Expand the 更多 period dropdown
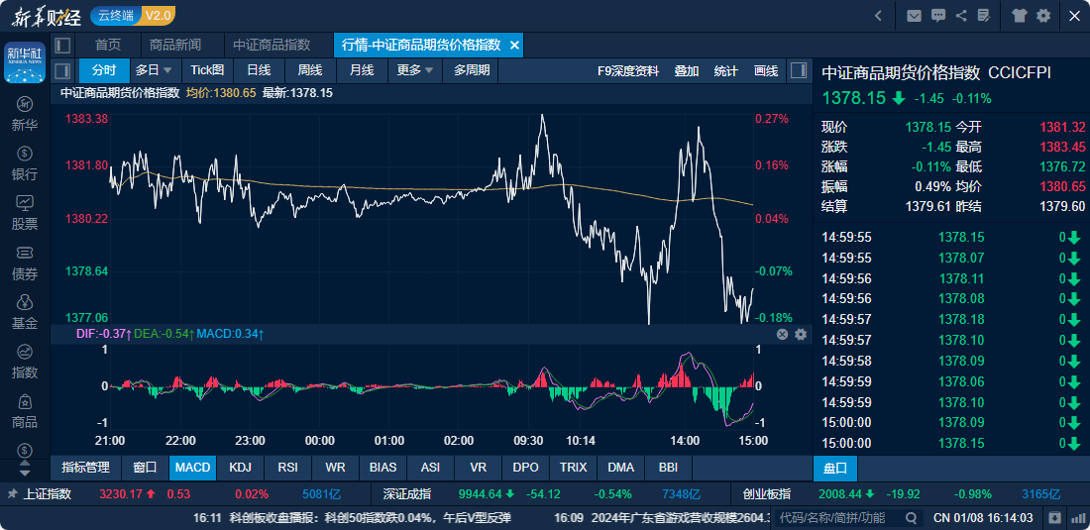The image size is (1090, 530). point(415,70)
